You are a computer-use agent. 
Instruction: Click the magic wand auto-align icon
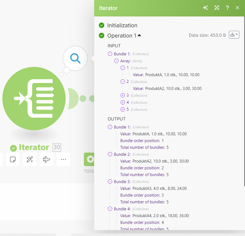(29, 159)
